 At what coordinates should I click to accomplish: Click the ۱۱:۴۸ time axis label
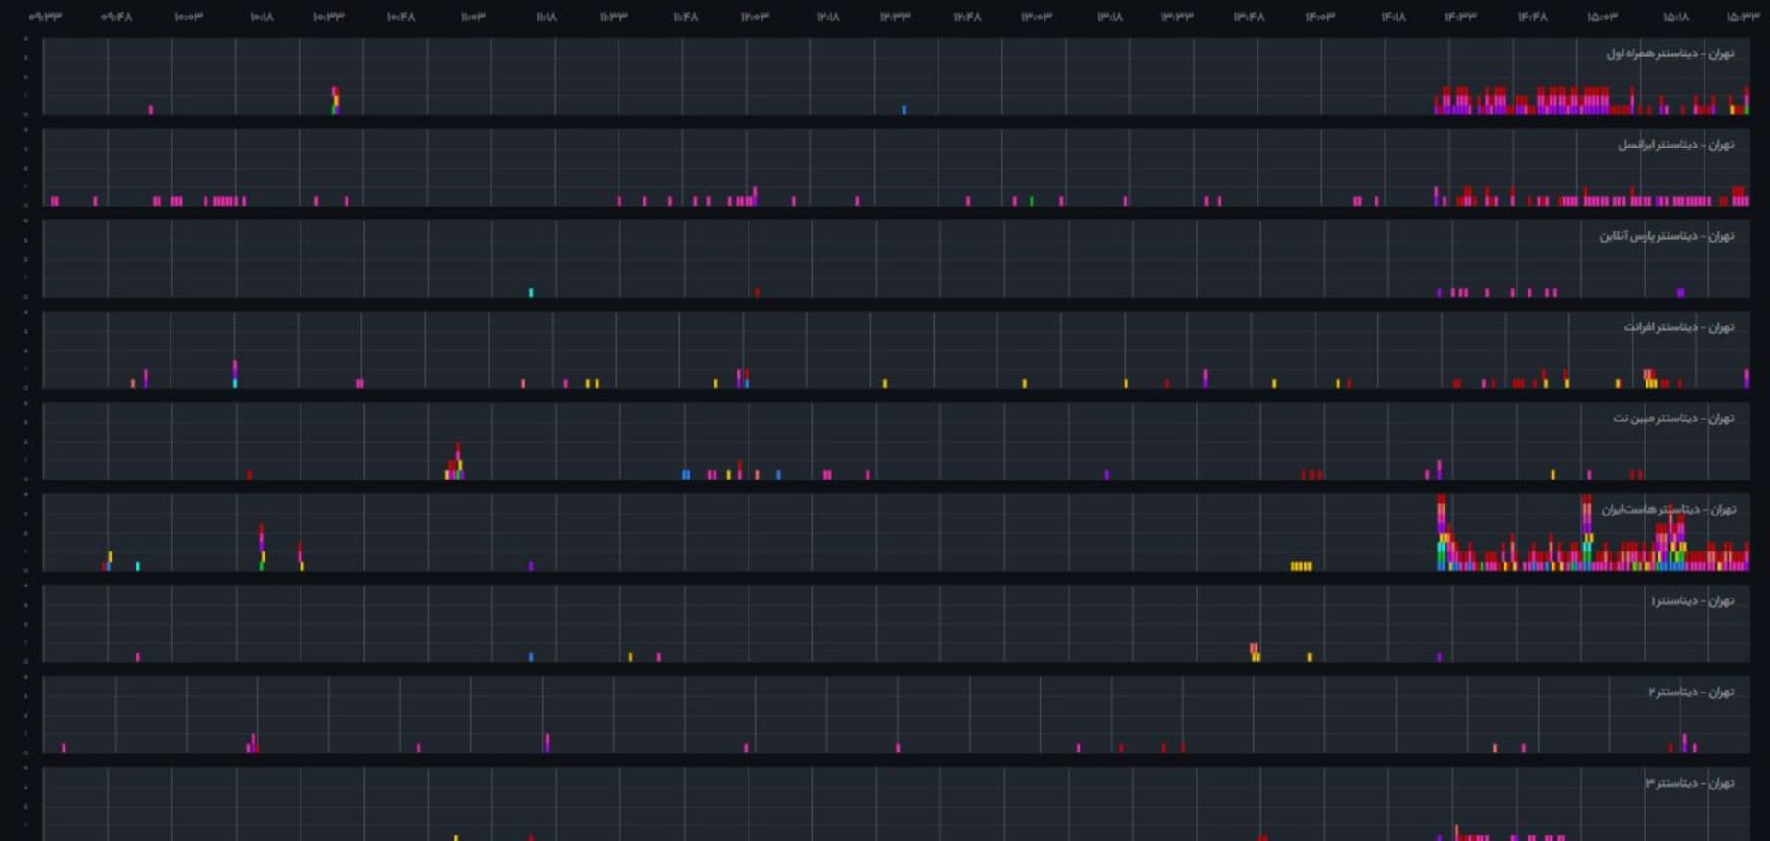[x=685, y=18]
